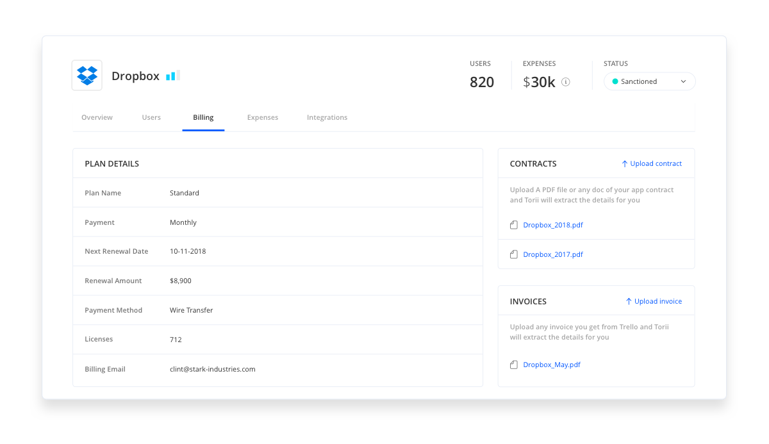The width and height of the screenshot is (769, 444).
Task: Click the Dropbox app title
Action: pos(135,76)
